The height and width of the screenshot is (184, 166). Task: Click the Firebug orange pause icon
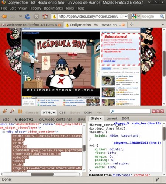tap(20, 111)
